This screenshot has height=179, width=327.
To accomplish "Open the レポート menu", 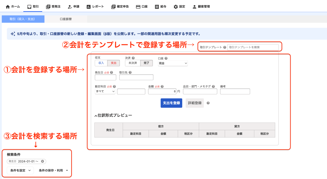I will click(x=95, y=7).
